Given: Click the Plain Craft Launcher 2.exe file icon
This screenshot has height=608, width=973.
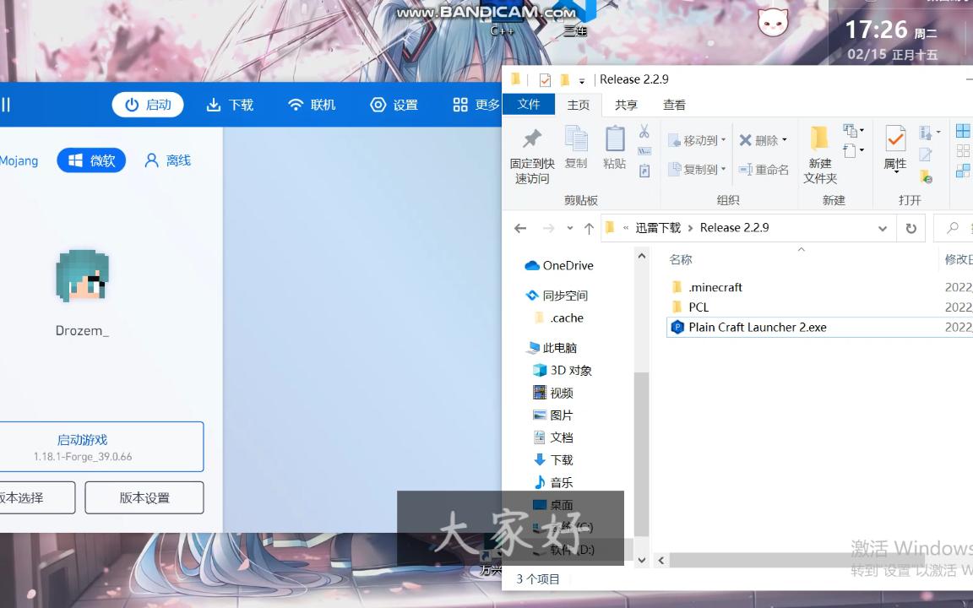Looking at the screenshot, I should pyautogui.click(x=677, y=327).
